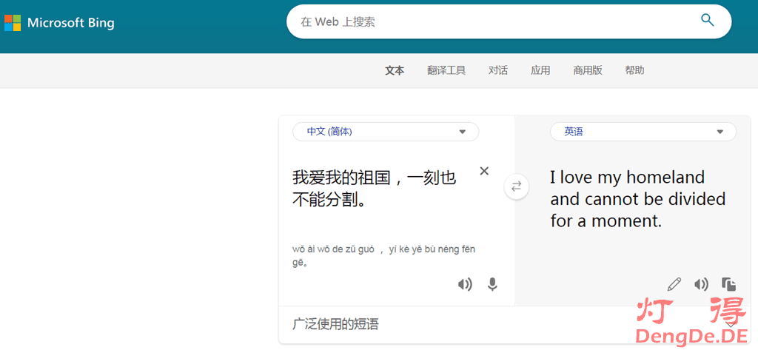Listen to the English translation audio
758x350 pixels.
click(701, 284)
